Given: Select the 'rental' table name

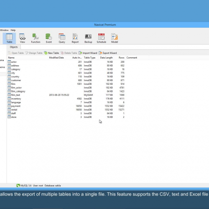Looking at the screenshot, I should [x=14, y=110].
